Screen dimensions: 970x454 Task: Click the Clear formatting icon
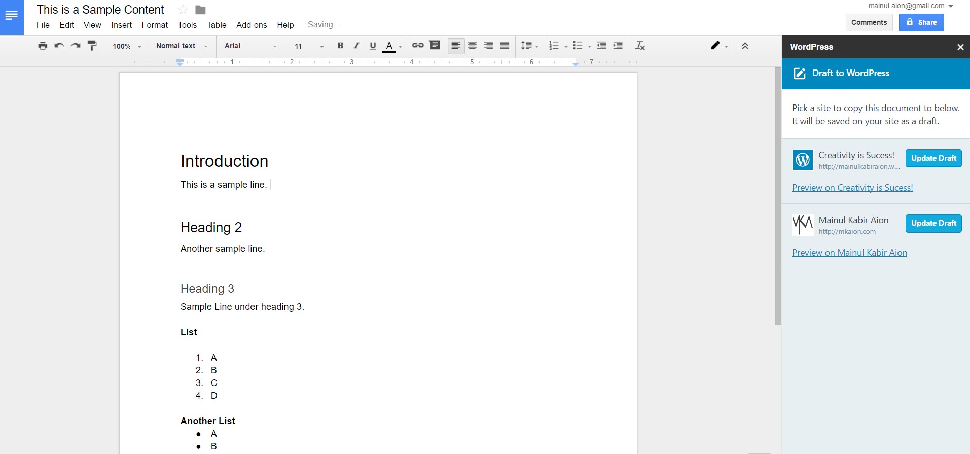[640, 46]
